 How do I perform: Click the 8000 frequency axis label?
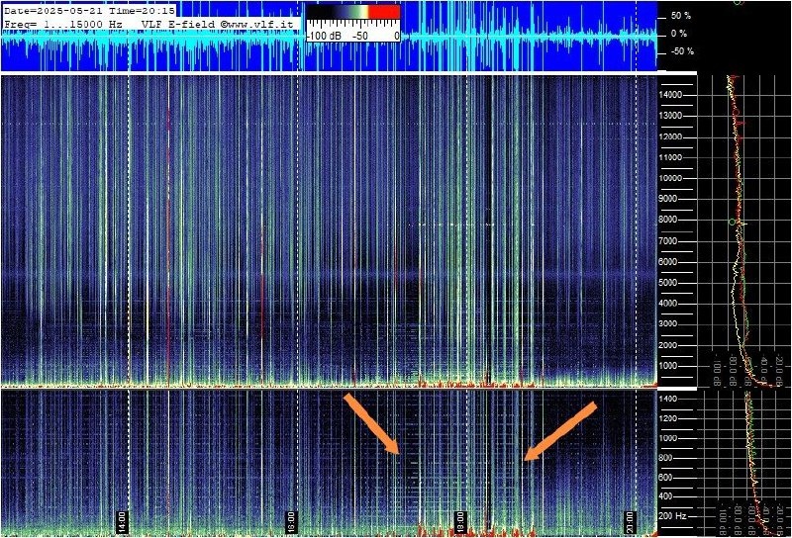(x=668, y=220)
